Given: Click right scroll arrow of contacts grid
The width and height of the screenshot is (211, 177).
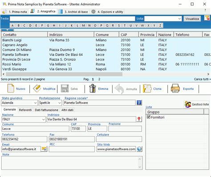Looking at the screenshot, I should tap(208, 74).
